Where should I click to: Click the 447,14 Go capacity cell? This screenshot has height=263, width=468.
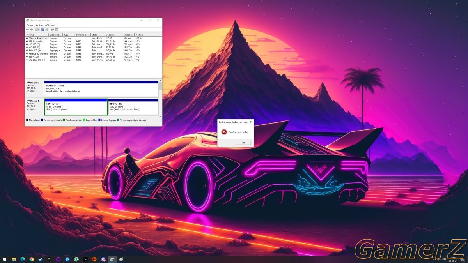pos(111,51)
